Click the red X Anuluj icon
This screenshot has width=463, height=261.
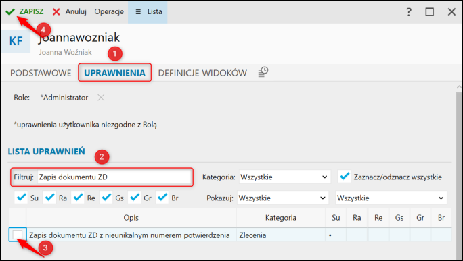(x=56, y=11)
